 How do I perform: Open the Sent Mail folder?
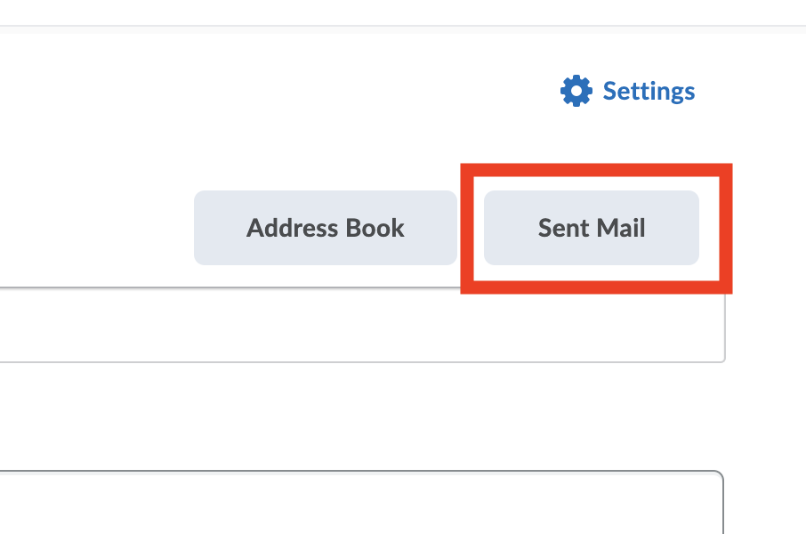tap(592, 228)
